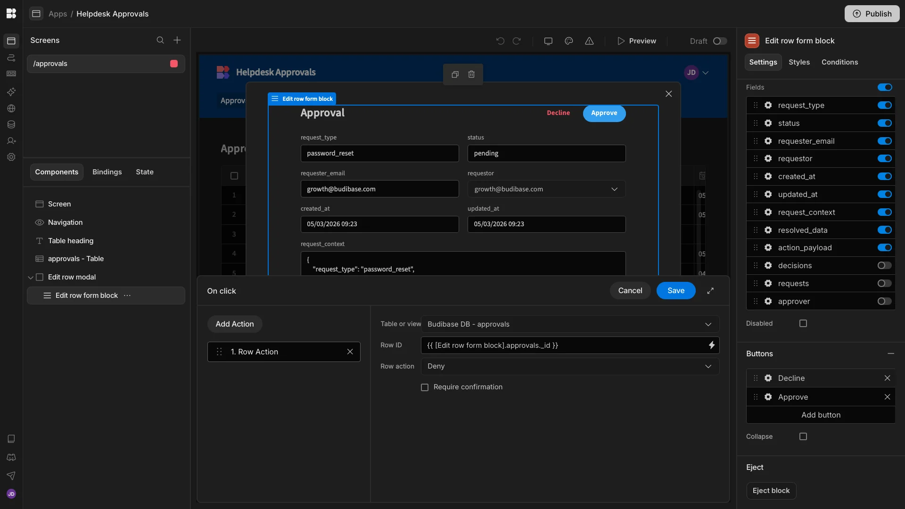Screen dimensions: 905x509
Task: Click the Add Action button
Action: [234, 324]
